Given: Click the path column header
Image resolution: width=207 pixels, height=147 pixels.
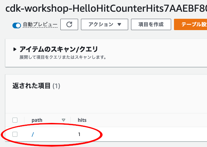Looking at the screenshot, I should (x=37, y=120).
